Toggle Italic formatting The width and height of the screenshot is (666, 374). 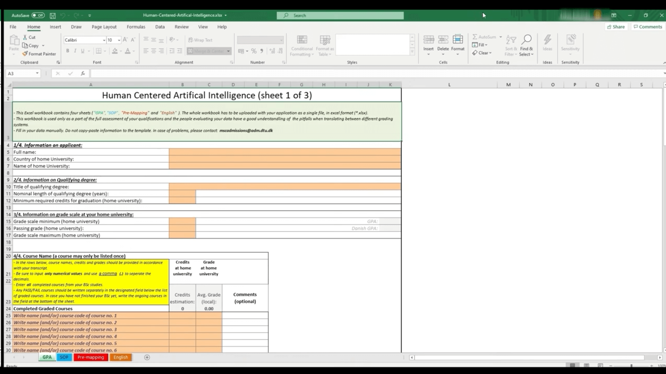75,51
